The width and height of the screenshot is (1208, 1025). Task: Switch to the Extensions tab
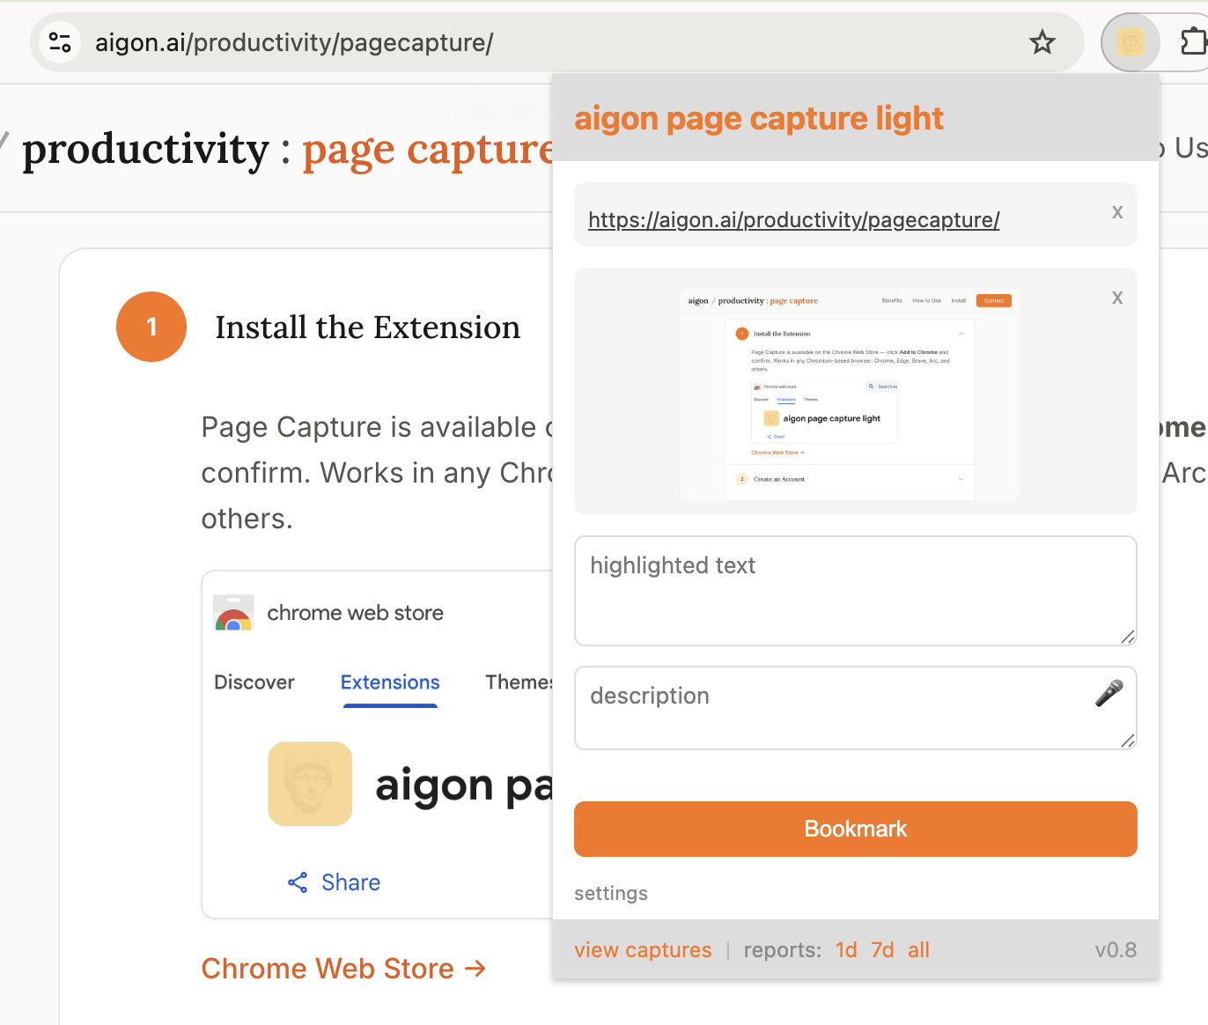coord(390,682)
